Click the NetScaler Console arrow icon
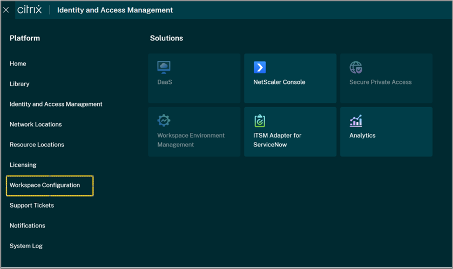The height and width of the screenshot is (269, 453). pos(260,67)
